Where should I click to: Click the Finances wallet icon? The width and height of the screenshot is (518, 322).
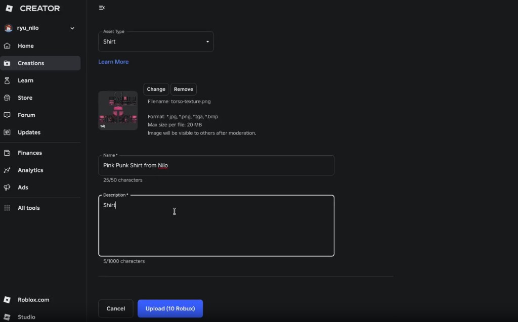pyautogui.click(x=7, y=153)
